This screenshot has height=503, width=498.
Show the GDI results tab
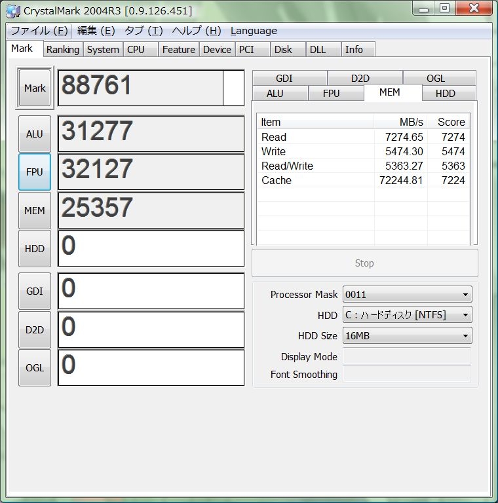tap(290, 78)
